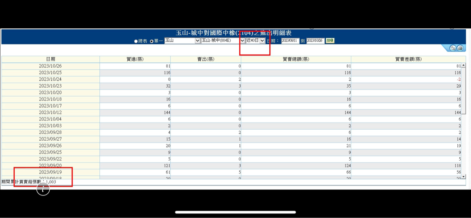Viewport: 471px width, 218px height.
Task: Select the 單一 radio button
Action: click(x=152, y=41)
